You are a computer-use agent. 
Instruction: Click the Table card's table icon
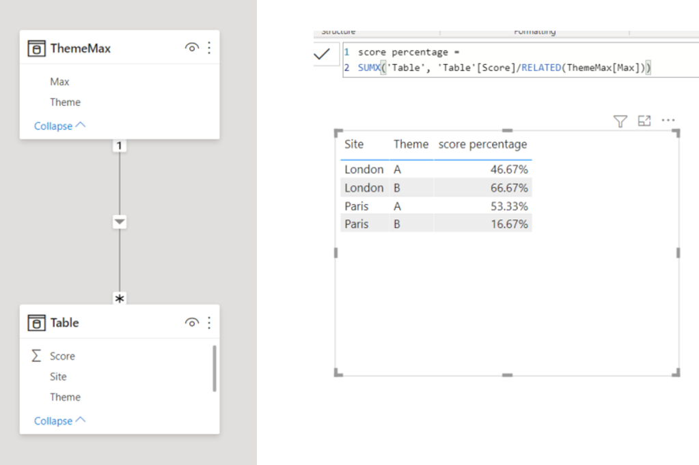click(36, 322)
